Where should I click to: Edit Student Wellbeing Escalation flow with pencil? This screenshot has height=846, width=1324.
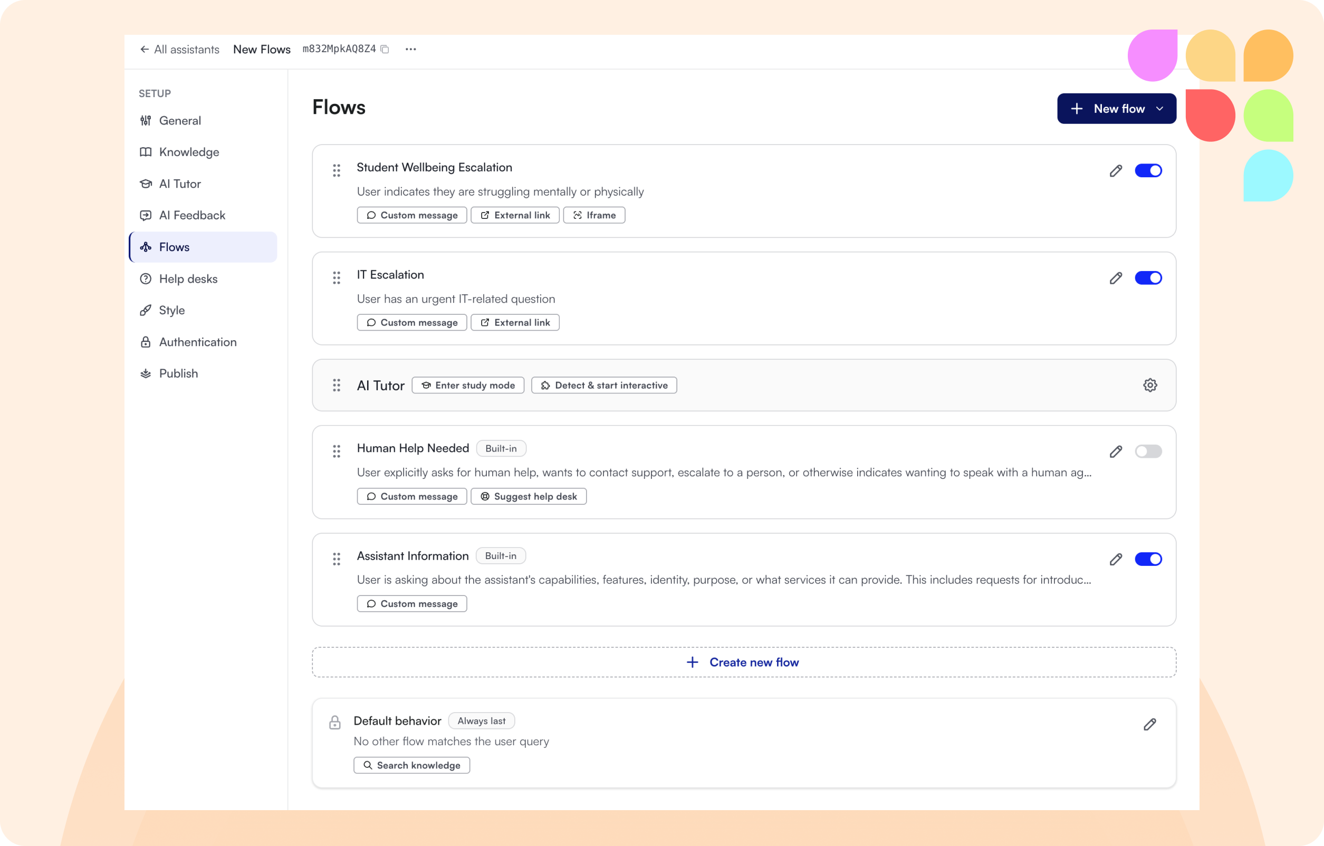click(x=1115, y=171)
